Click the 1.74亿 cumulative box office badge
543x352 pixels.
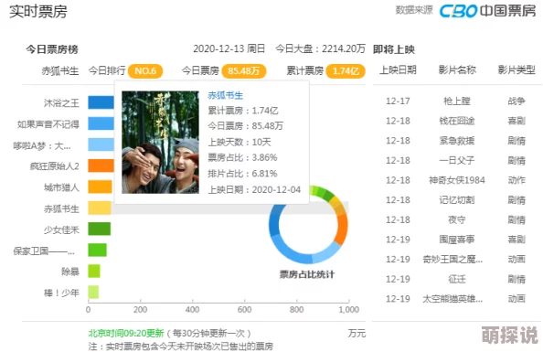pos(346,71)
